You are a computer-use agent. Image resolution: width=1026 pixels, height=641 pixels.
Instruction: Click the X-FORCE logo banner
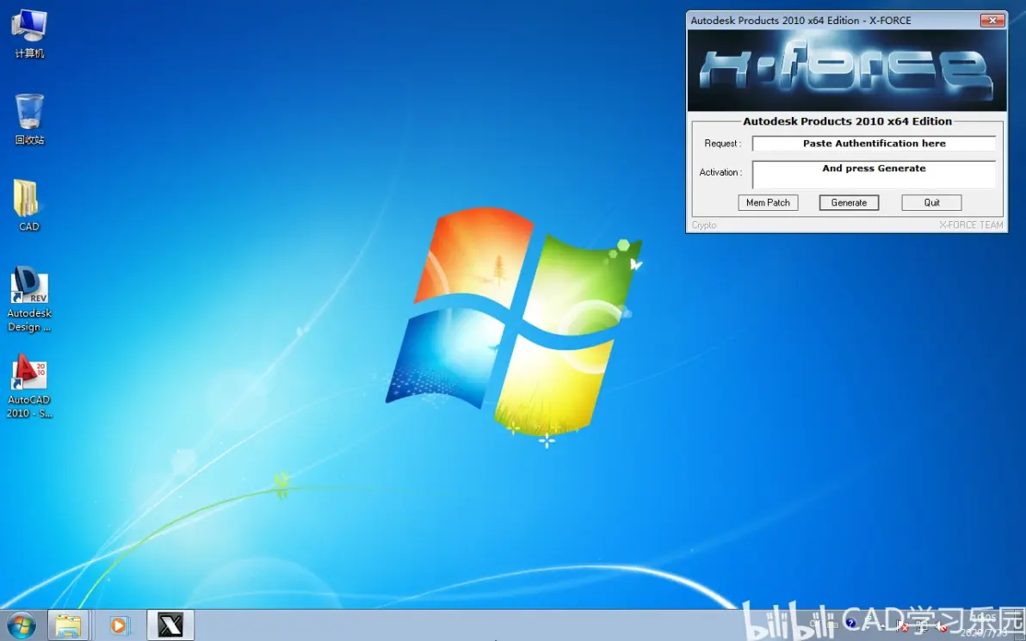tap(847, 70)
